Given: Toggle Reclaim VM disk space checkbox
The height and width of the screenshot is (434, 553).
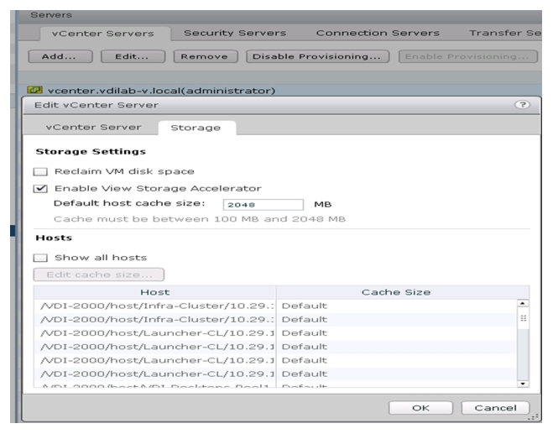Looking at the screenshot, I should [40, 171].
